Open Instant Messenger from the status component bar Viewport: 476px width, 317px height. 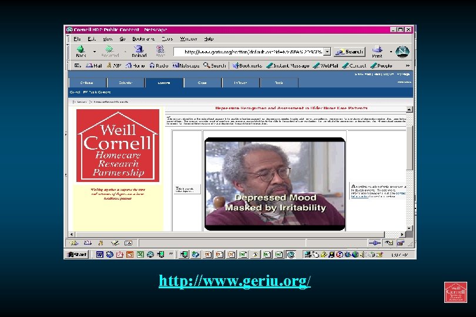101,243
